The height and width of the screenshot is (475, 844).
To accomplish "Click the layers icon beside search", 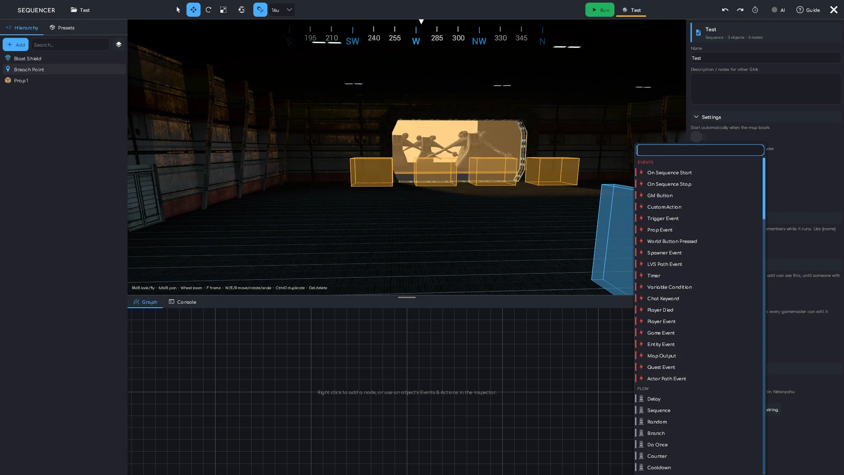I will [119, 44].
